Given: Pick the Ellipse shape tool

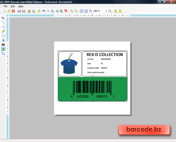Looking at the screenshot, I should (x=3, y=27).
